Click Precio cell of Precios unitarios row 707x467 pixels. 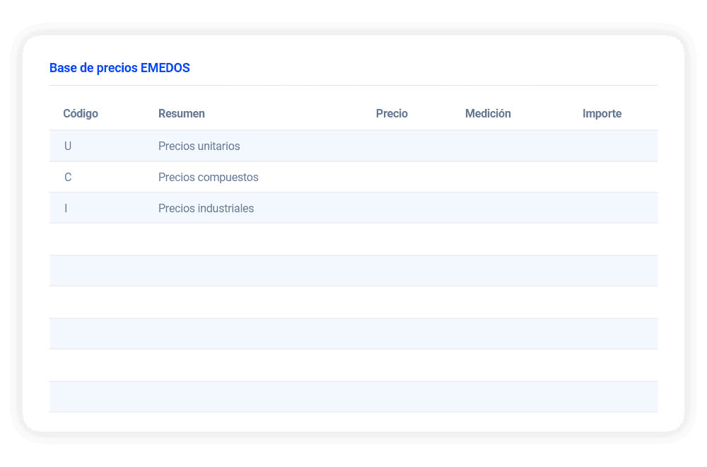(392, 146)
